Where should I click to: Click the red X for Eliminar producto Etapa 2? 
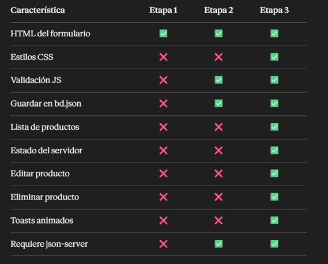(x=218, y=197)
